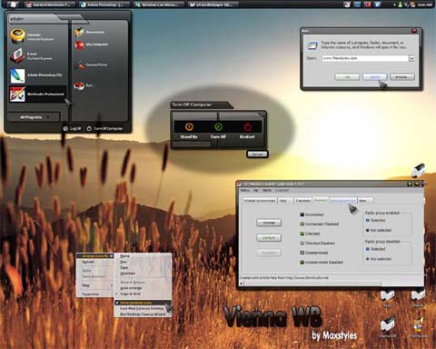Click the orange Stand By power icon
The image size is (436, 349).
point(189,126)
